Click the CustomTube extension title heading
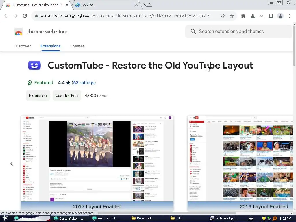 [150, 66]
